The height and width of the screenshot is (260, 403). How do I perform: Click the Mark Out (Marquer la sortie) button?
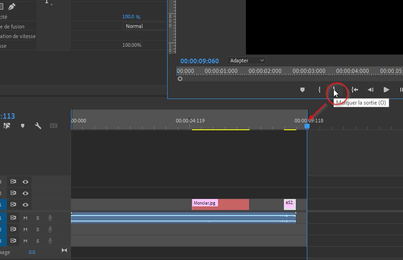click(x=334, y=89)
